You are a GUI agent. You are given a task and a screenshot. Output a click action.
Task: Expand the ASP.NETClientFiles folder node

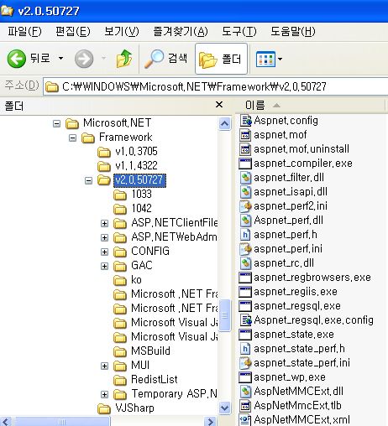[104, 223]
